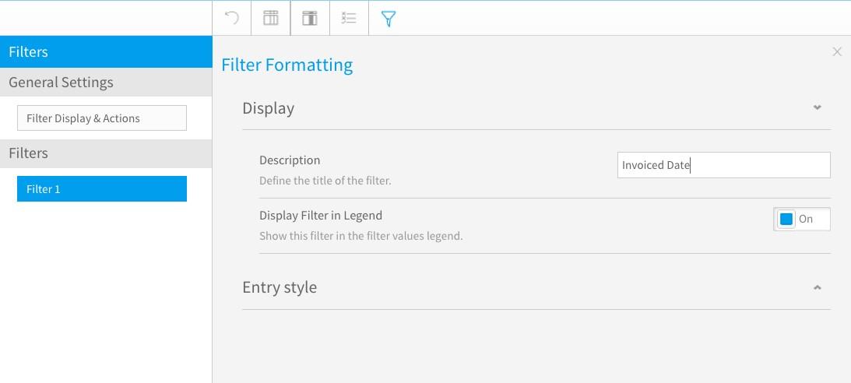Expand the Entry style section chevron
Viewport: 851px width, 383px height.
[x=817, y=287]
